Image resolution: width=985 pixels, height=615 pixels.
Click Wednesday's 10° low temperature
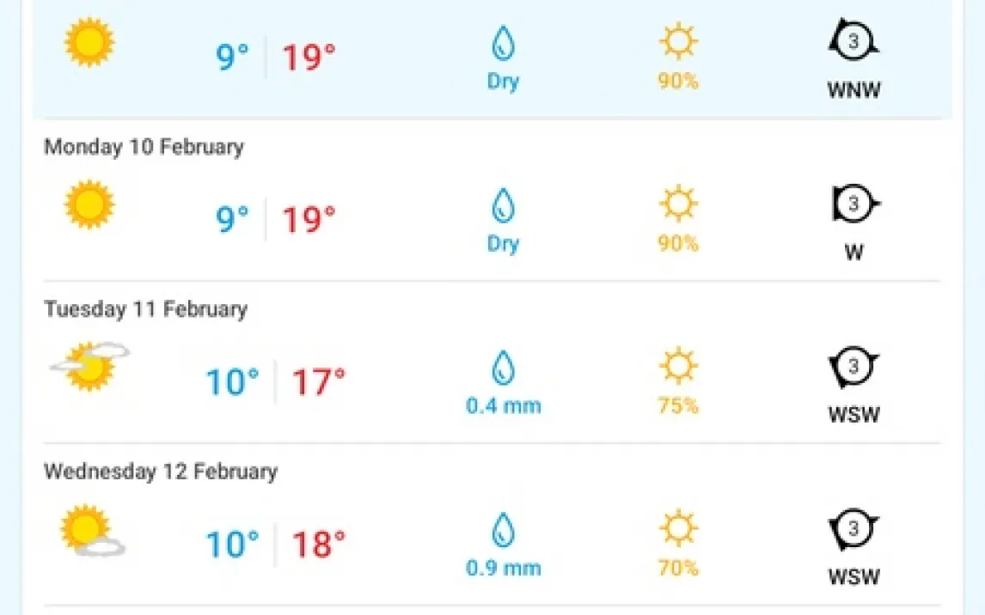[x=232, y=545]
